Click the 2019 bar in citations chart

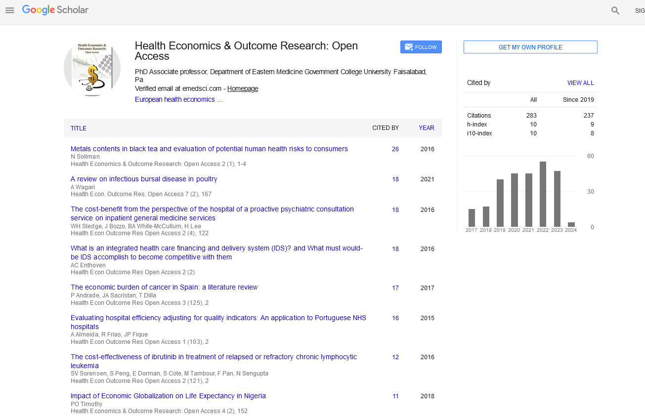click(x=500, y=203)
